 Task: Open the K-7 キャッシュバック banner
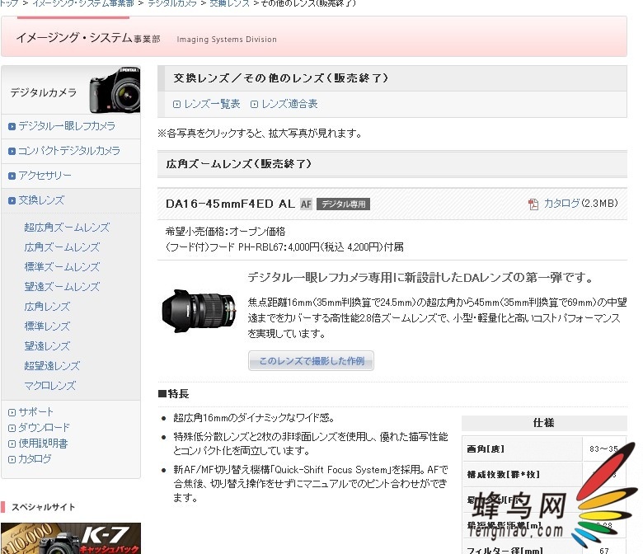click(x=71, y=538)
